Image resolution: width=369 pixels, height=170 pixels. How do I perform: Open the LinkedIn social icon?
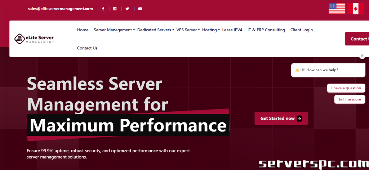point(115,9)
